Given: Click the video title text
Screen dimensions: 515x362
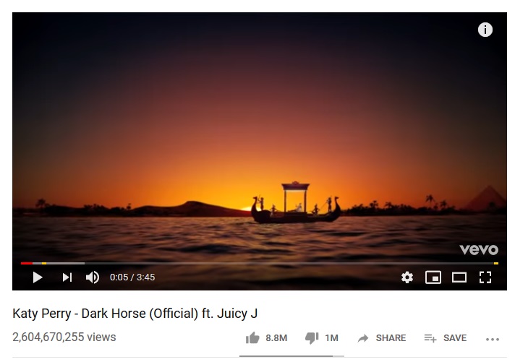Looking at the screenshot, I should click(x=135, y=314).
